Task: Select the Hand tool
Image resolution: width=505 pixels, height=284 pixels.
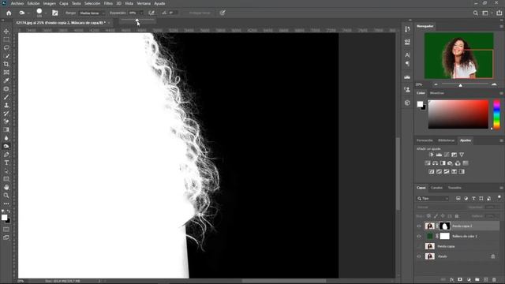Action: 6,188
